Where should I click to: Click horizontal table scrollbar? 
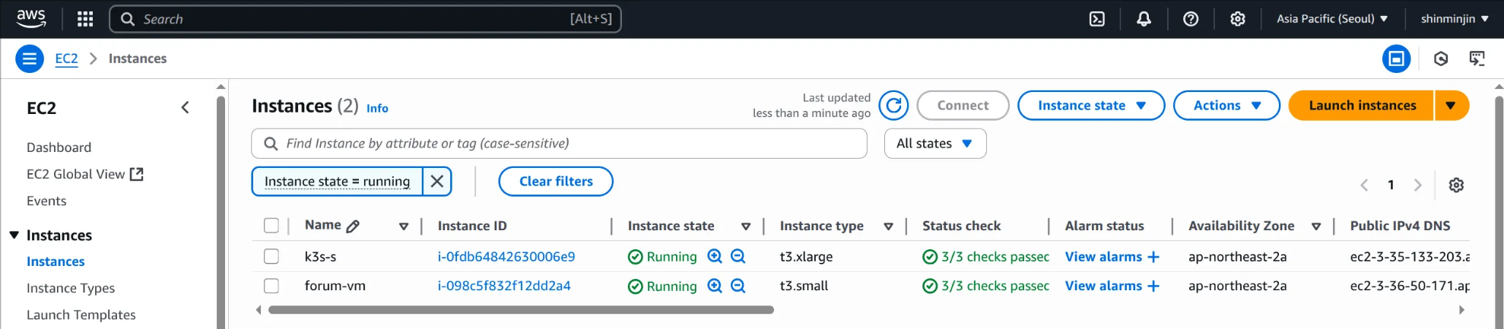(521, 310)
